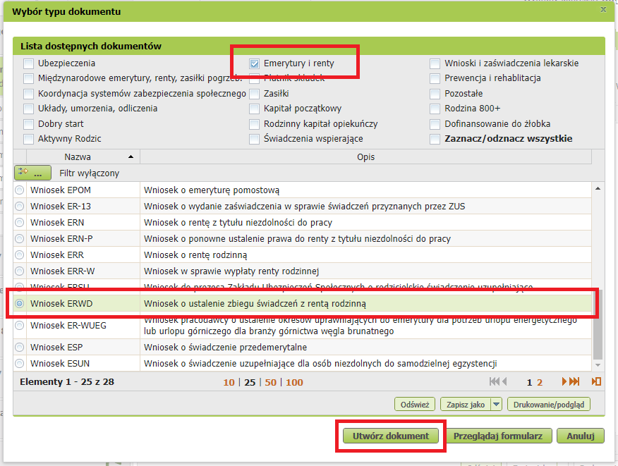Open Drukowanie/podgląd print preview
Image resolution: width=618 pixels, height=466 pixels.
(548, 405)
